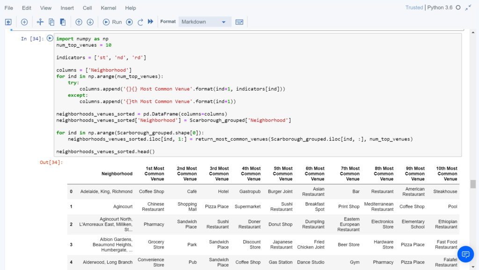
Task: Cut the selected cell with scissors icon
Action: pyautogui.click(x=39, y=22)
